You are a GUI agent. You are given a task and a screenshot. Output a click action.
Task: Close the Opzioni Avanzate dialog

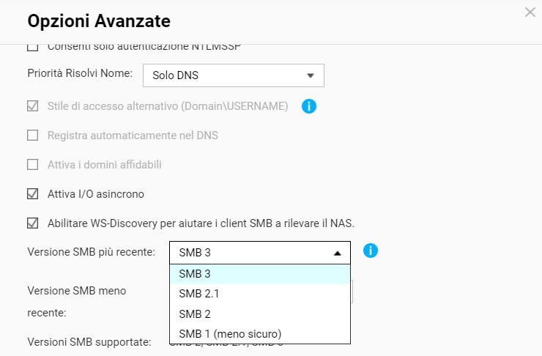pyautogui.click(x=530, y=12)
